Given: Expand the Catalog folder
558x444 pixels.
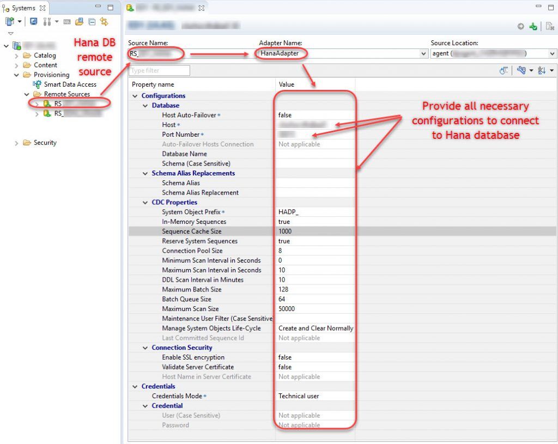Looking at the screenshot, I should pos(16,56).
